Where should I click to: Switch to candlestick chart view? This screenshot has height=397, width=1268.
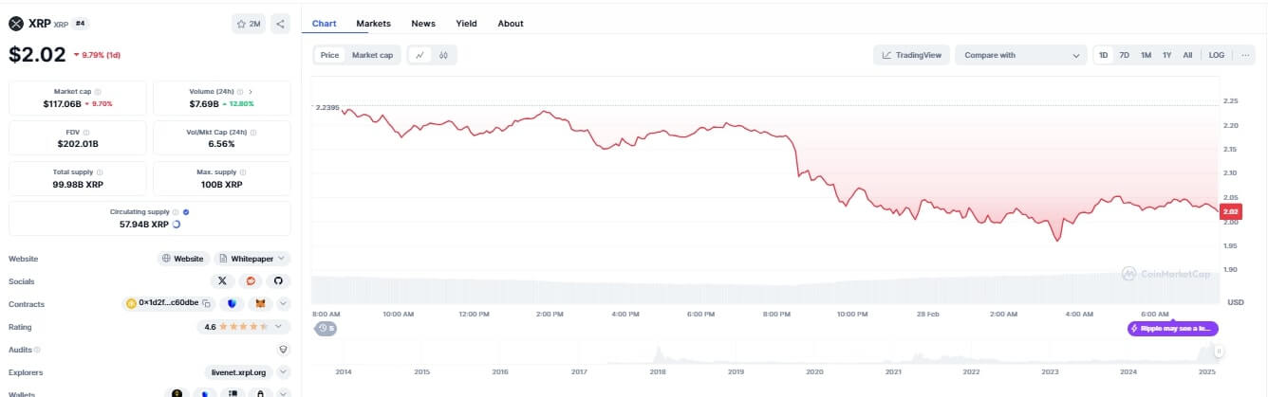tap(443, 55)
